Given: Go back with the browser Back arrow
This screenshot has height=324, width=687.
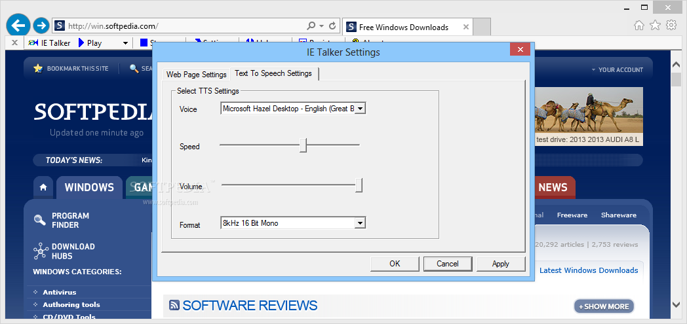Looking at the screenshot, I should click(x=18, y=26).
